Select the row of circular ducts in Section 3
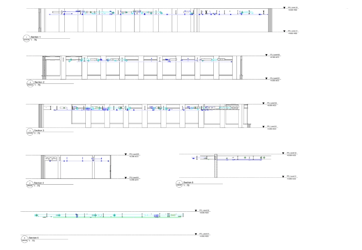This screenshot has height=250, width=362. [x=221, y=108]
